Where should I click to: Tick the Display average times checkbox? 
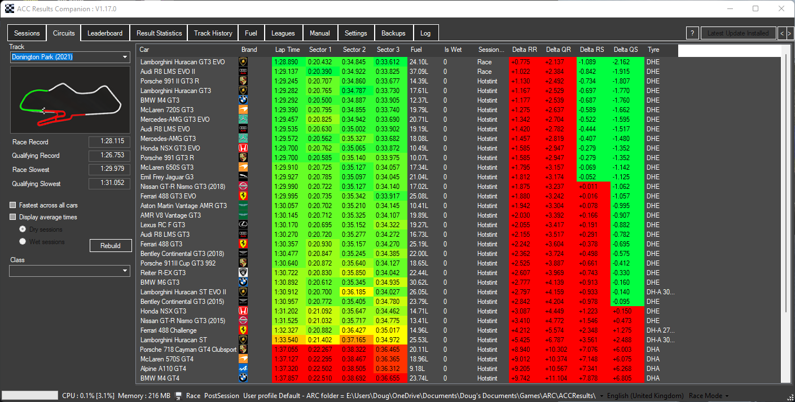tap(13, 217)
